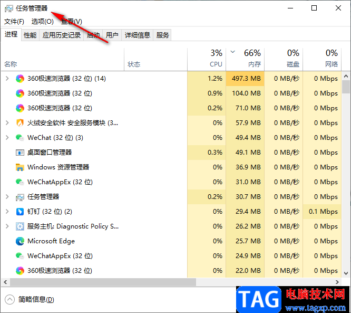Click the horizontal scrollbar thumb
Viewport: 351px width, 313px height.
pos(103,282)
